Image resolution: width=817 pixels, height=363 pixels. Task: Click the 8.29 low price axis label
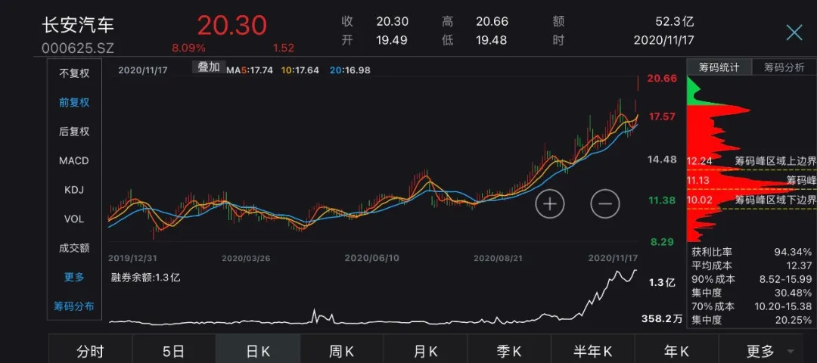pyautogui.click(x=661, y=242)
